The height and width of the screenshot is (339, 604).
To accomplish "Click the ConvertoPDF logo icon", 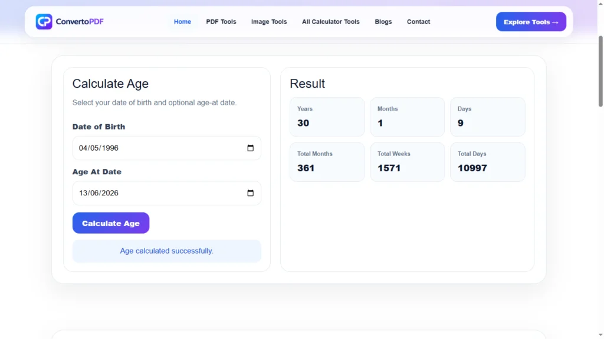I will [x=44, y=22].
